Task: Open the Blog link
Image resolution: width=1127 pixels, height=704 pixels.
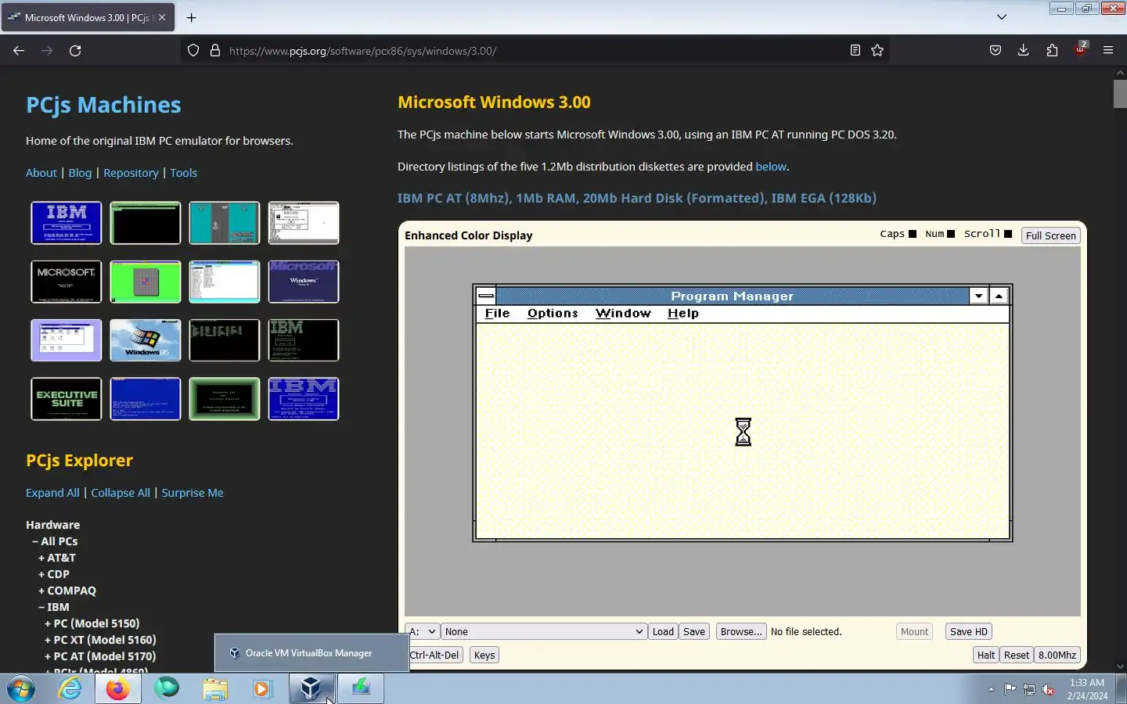Action: [80, 173]
